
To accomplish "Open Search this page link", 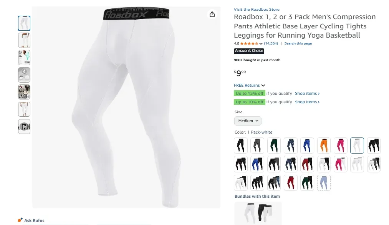I will click(x=298, y=43).
